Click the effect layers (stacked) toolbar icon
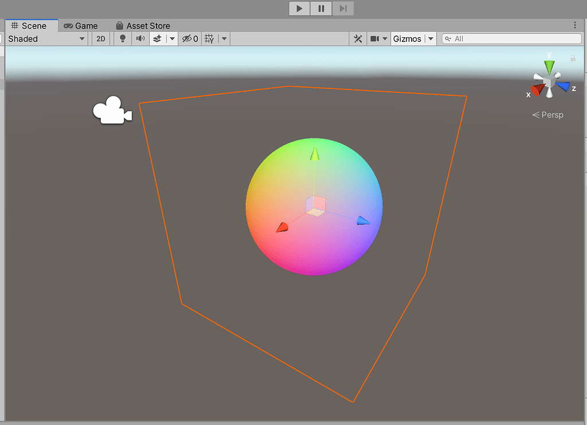 [156, 38]
